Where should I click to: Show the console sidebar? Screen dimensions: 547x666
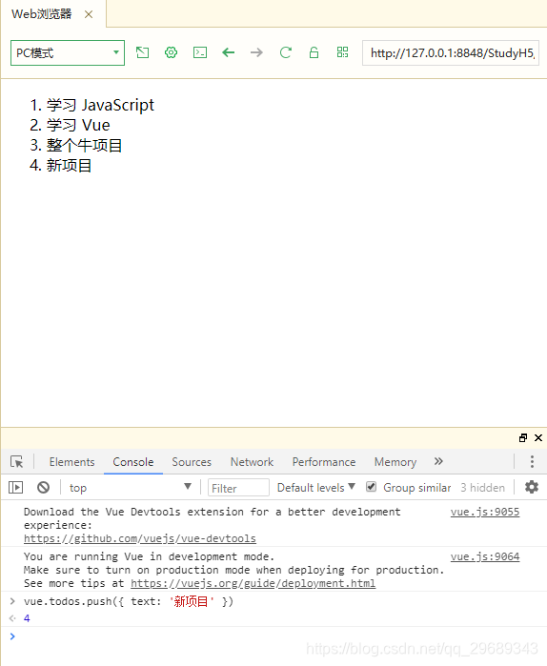pyautogui.click(x=15, y=487)
